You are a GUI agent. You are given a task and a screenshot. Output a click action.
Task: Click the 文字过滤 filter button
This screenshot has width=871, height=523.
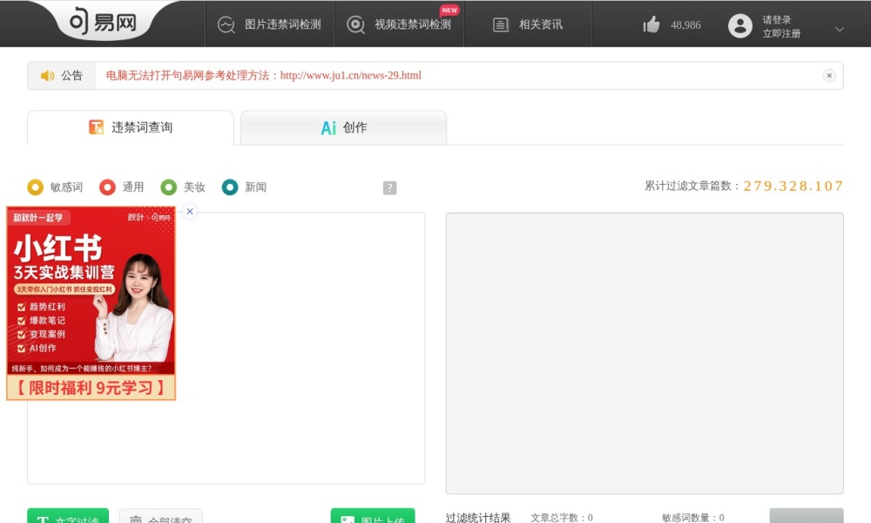pyautogui.click(x=67, y=517)
